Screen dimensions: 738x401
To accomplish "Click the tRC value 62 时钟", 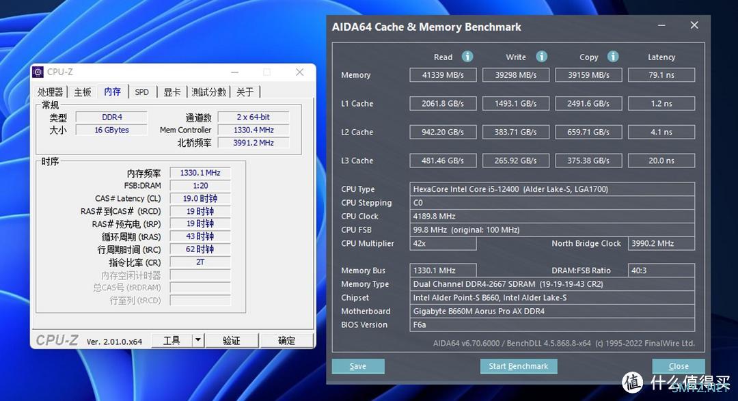I will (x=200, y=249).
